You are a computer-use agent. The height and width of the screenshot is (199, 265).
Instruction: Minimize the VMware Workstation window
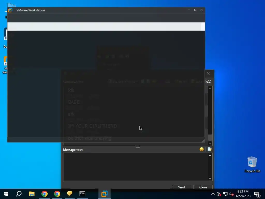[x=189, y=10]
